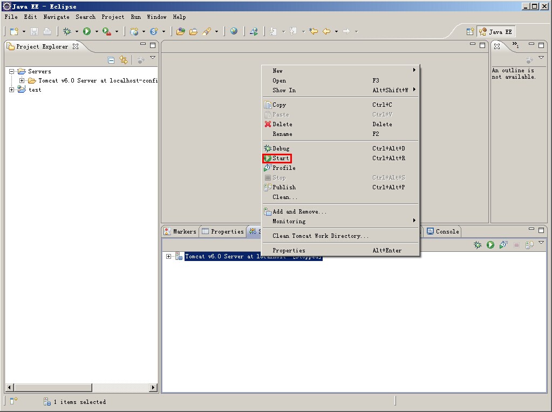552x412 pixels.
Task: Click the green Run icon in main toolbar
Action: tap(87, 32)
